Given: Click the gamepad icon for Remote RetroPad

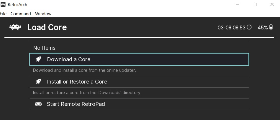Looking at the screenshot, I should (38, 104).
